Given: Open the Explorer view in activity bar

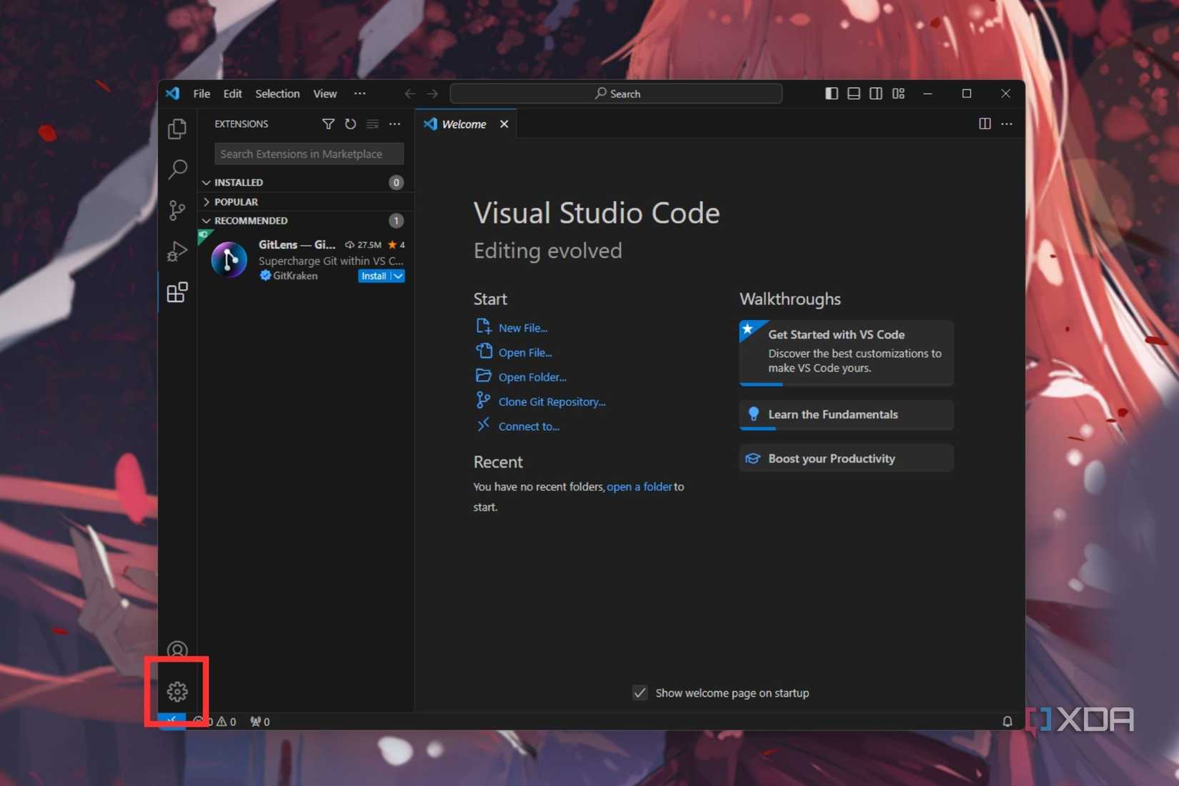Looking at the screenshot, I should coord(177,129).
